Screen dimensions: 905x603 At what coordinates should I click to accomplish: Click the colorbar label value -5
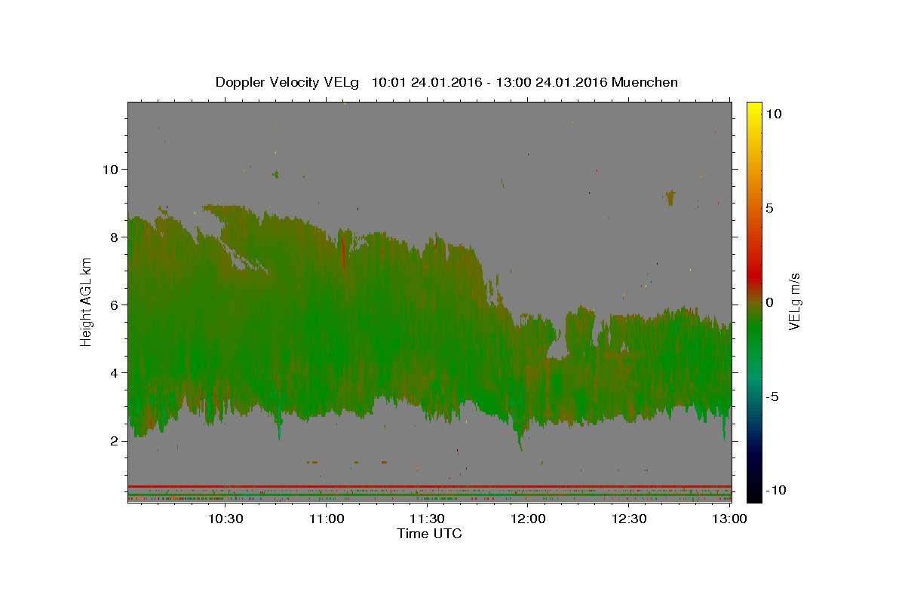pyautogui.click(x=772, y=396)
